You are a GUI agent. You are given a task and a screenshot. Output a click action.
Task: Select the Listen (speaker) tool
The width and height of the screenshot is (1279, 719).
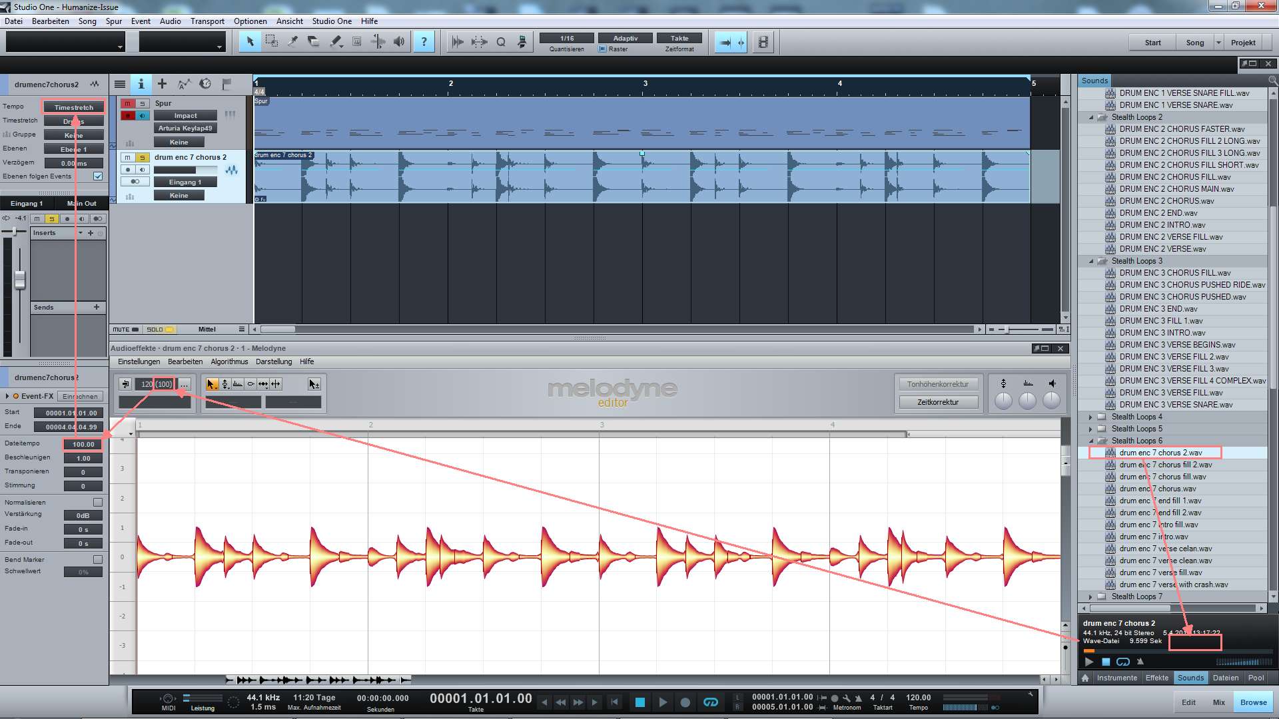[399, 42]
